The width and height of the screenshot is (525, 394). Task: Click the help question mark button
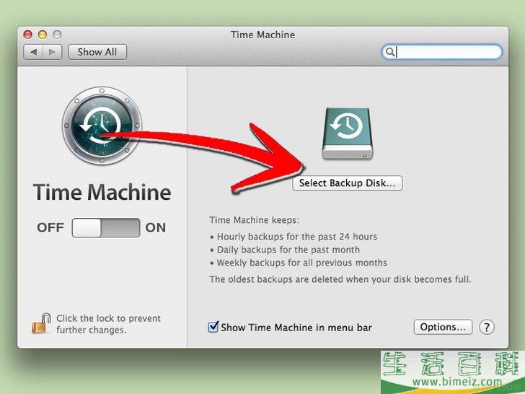point(487,327)
